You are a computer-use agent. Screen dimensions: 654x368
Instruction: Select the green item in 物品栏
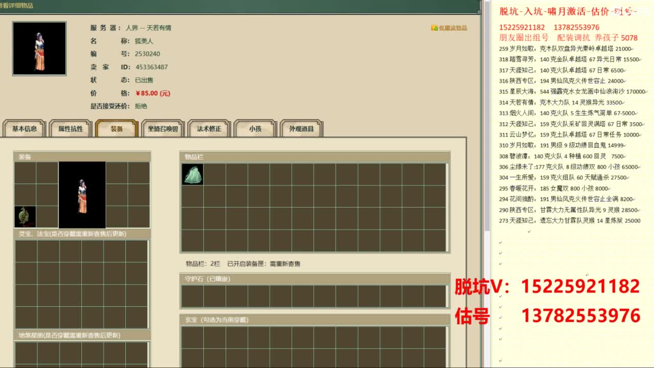193,174
